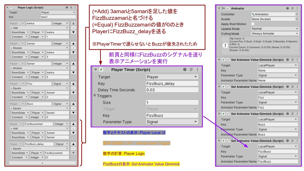Click Animator Parameter Name field Fizz
This screenshot has width=304, height=171.
[278, 107]
